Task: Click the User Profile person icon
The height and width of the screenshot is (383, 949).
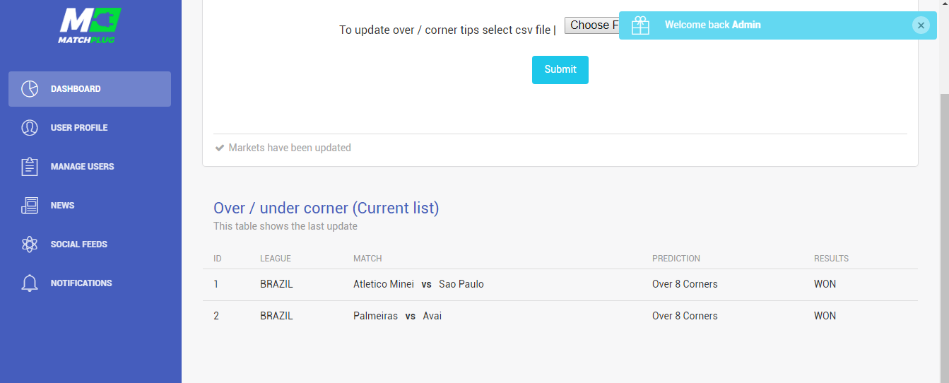Action: 30,128
